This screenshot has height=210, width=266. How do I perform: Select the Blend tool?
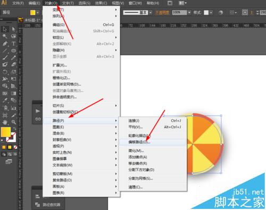13,100
